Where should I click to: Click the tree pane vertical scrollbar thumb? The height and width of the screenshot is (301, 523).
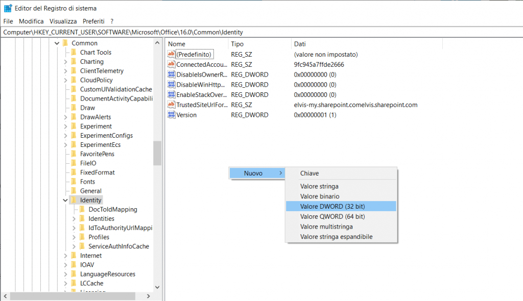(157, 153)
